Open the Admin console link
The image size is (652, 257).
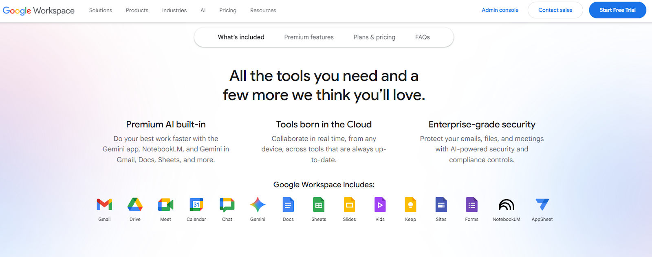click(x=500, y=10)
